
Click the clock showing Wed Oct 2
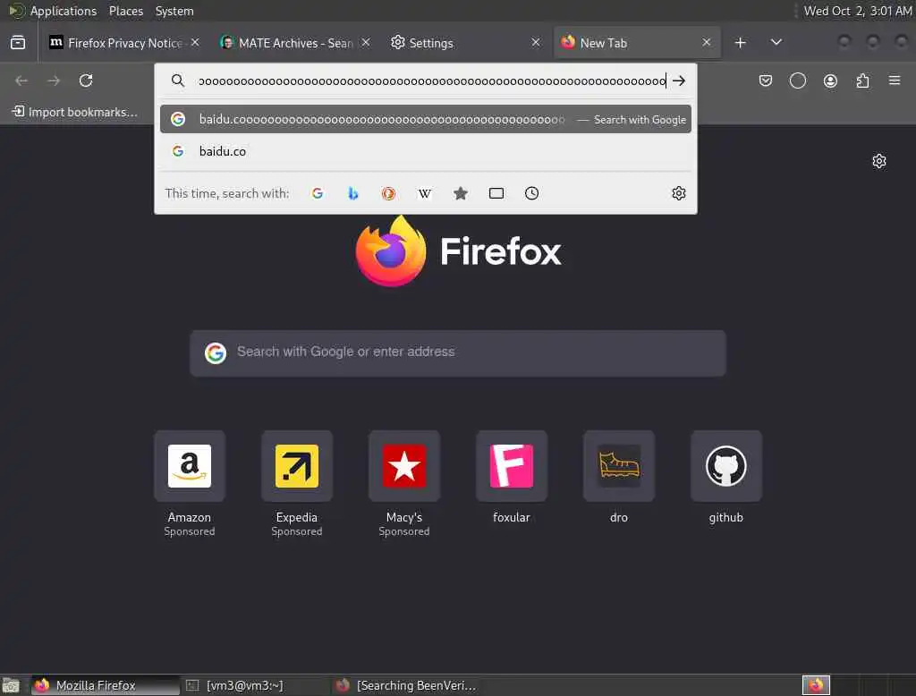pyautogui.click(x=857, y=11)
